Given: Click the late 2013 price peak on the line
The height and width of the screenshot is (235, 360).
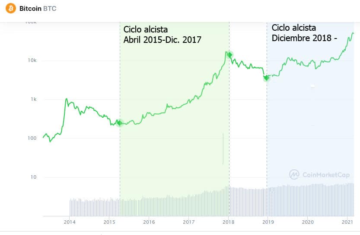Looking at the screenshot, I should 67,99.
